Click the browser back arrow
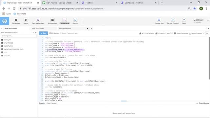The height and width of the screenshot is (118, 210). coord(4,9)
